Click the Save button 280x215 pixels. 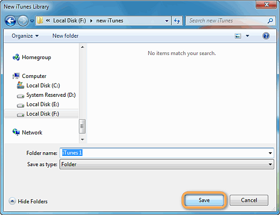point(204,200)
